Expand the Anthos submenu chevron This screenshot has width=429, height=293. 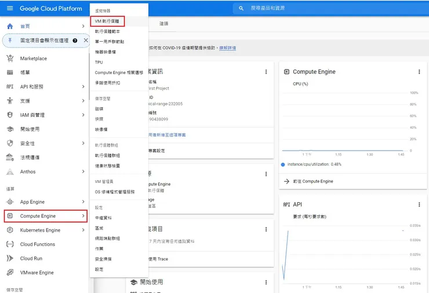pyautogui.click(x=83, y=171)
